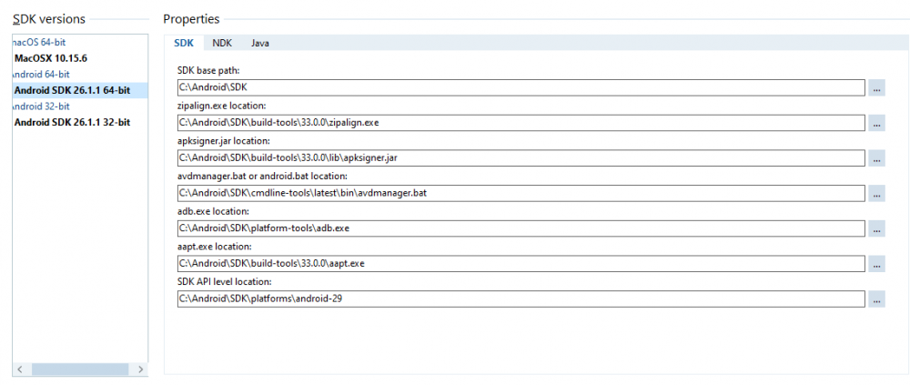Screen dimensions: 910x385
Task: Click the SDK versions list scroll-left arrow
Action: [x=22, y=370]
